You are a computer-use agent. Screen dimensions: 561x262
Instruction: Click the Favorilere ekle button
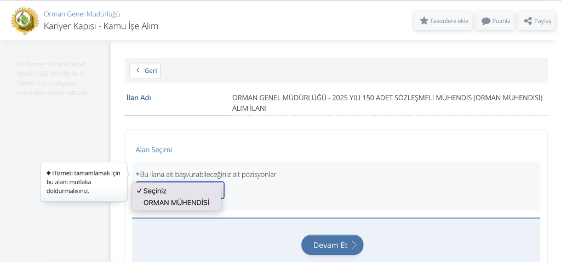click(443, 21)
